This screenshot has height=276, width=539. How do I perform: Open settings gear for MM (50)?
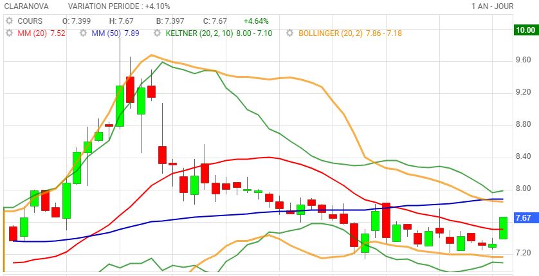tap(83, 33)
